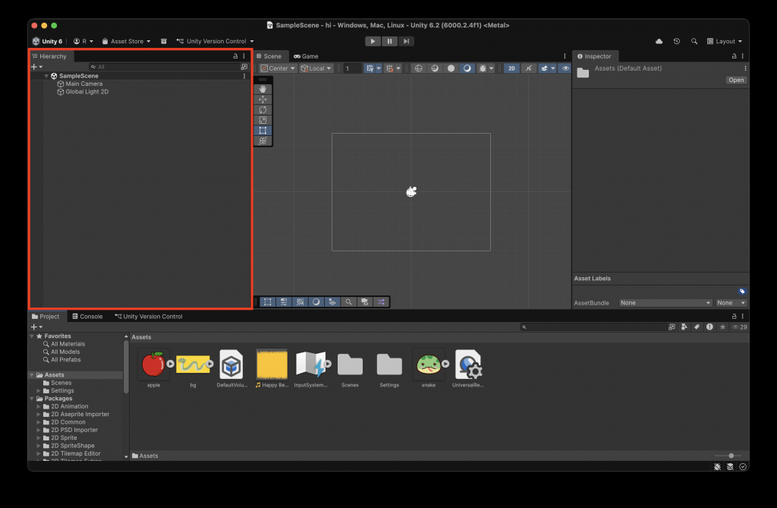Image resolution: width=777 pixels, height=508 pixels.
Task: Open the Local handle rotation dropdown
Action: coord(316,68)
